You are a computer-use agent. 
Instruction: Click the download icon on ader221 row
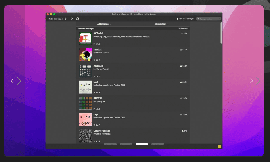point(181,50)
